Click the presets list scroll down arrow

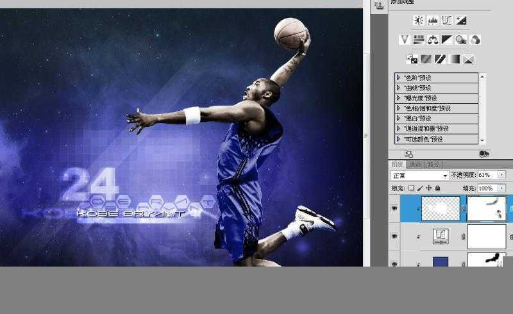coord(482,140)
